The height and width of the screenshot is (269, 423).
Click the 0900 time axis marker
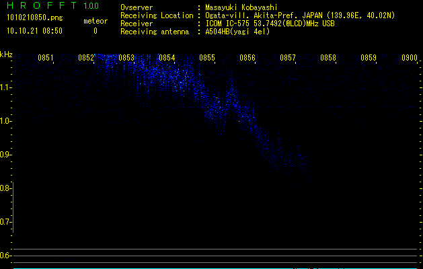(x=410, y=58)
